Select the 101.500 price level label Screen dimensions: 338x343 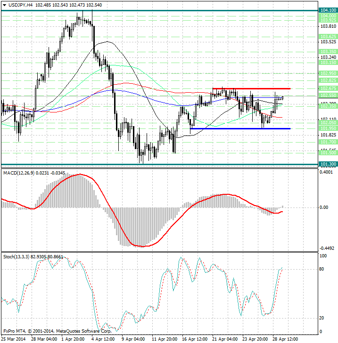[x=328, y=153]
